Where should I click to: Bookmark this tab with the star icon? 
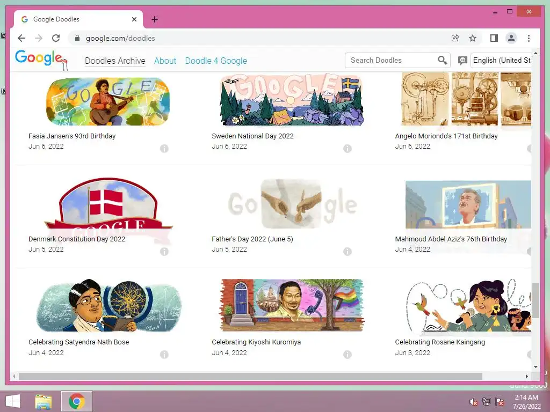473,38
